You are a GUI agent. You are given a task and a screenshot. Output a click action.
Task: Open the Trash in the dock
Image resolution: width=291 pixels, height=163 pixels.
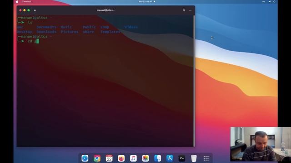pyautogui.click(x=194, y=158)
